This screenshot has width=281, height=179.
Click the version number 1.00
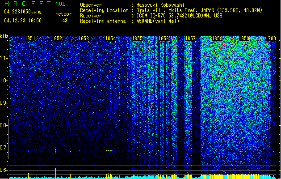(61, 4)
